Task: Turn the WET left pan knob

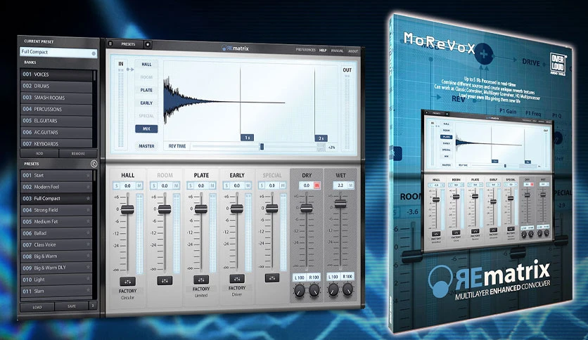Action: pyautogui.click(x=333, y=289)
